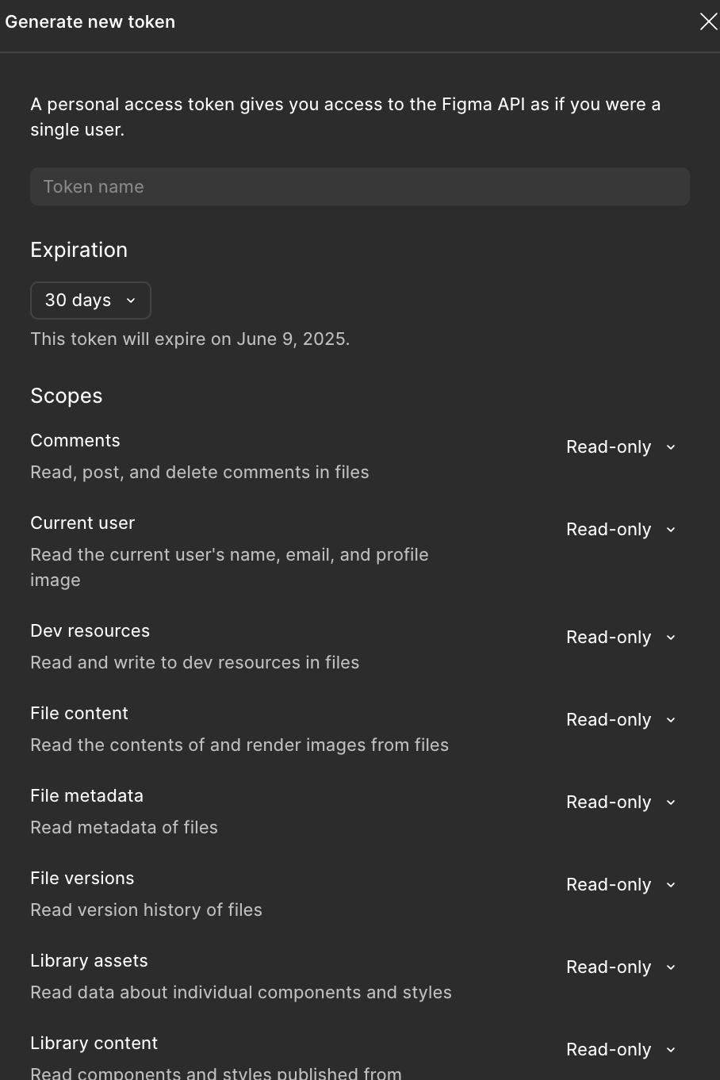Click the Token name input field

coord(360,186)
